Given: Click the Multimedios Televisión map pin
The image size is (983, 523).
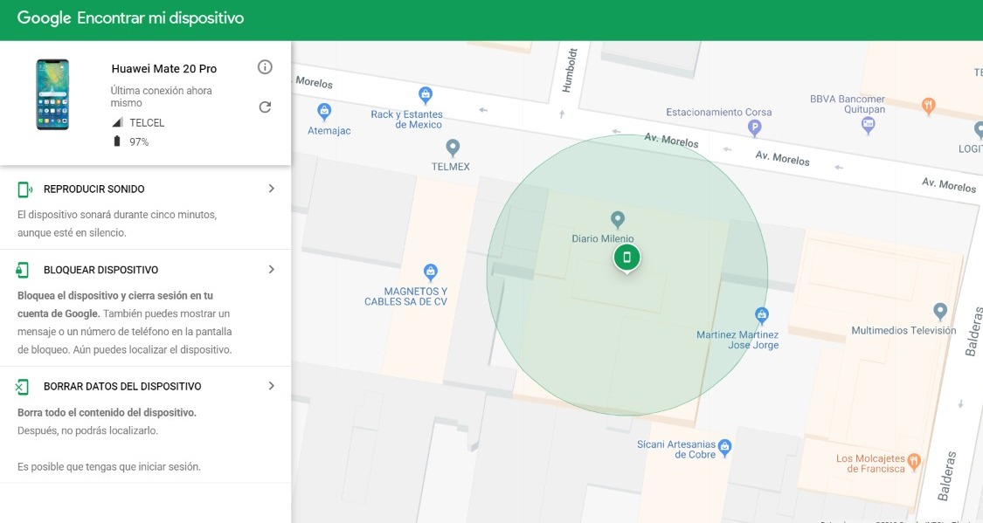Looking at the screenshot, I should tap(939, 312).
